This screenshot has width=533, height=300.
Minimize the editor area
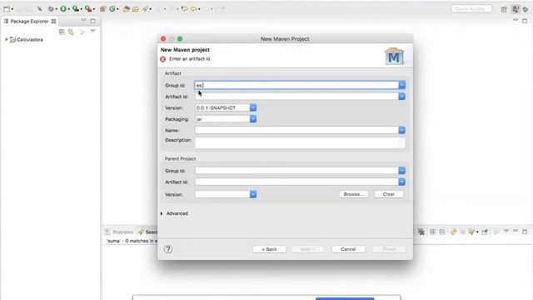(x=516, y=20)
